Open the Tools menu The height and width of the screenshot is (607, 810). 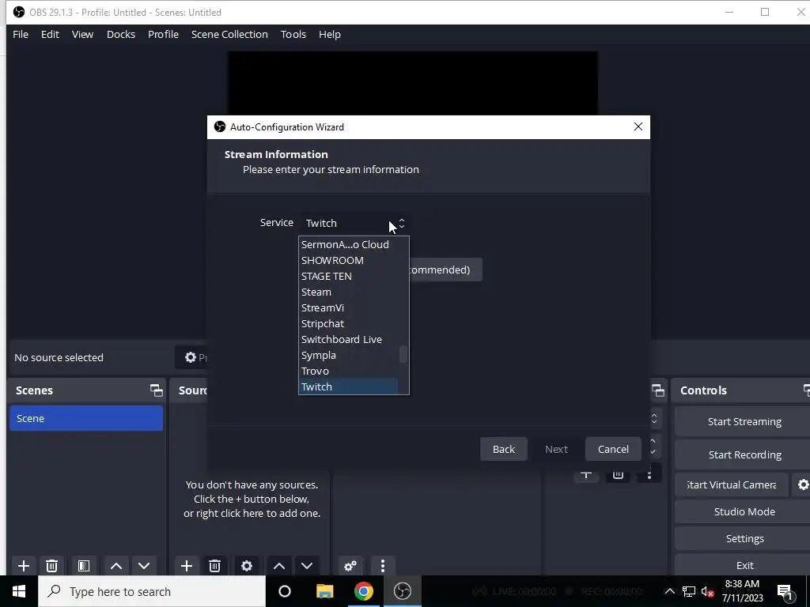coord(293,34)
